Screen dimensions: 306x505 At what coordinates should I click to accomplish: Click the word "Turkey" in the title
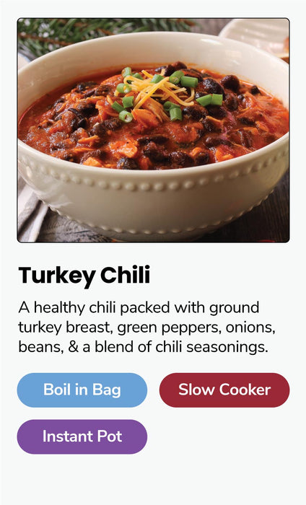point(57,276)
